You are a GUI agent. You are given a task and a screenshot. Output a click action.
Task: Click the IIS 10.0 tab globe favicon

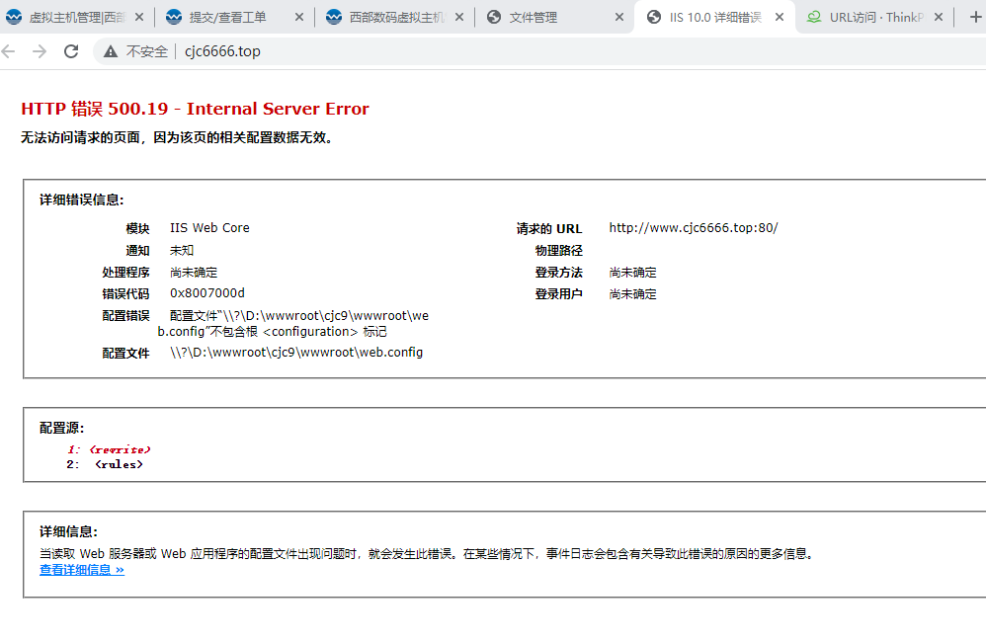coord(654,17)
